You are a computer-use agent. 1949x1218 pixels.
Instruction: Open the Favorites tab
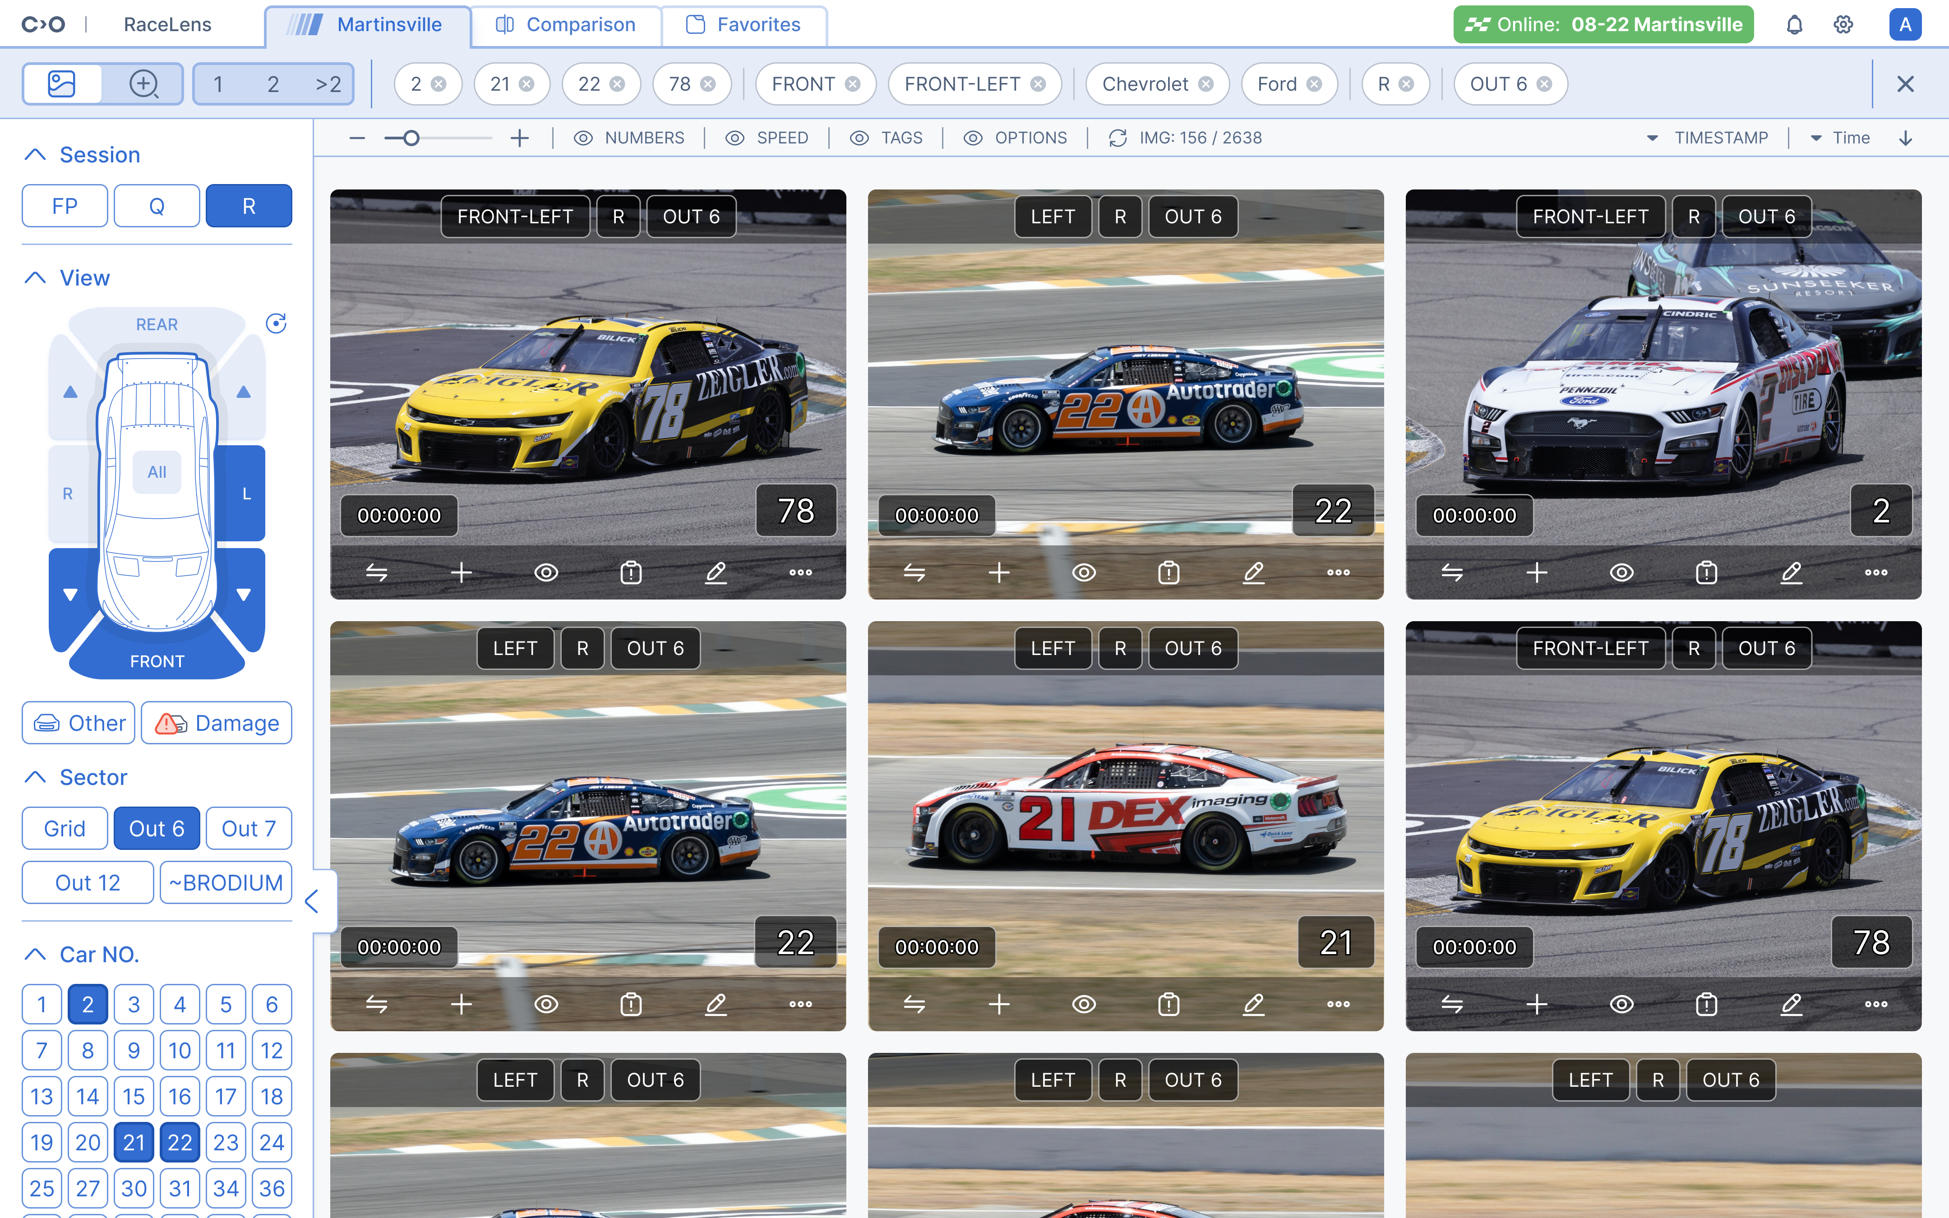click(x=744, y=25)
